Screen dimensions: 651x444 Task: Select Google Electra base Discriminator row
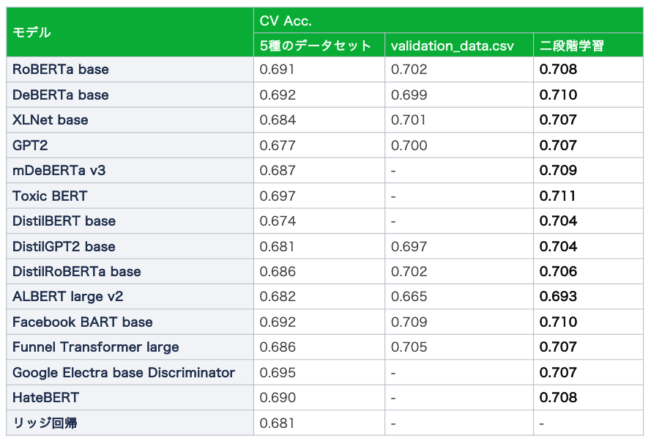pos(324,372)
